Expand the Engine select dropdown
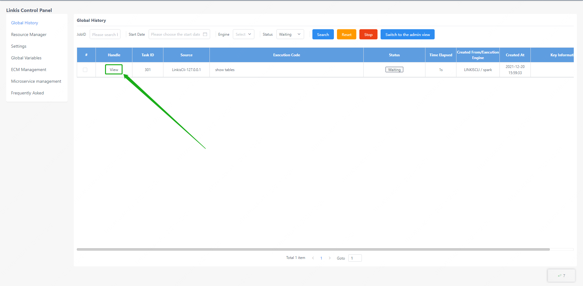Screen dimensions: 583x286 [243, 34]
